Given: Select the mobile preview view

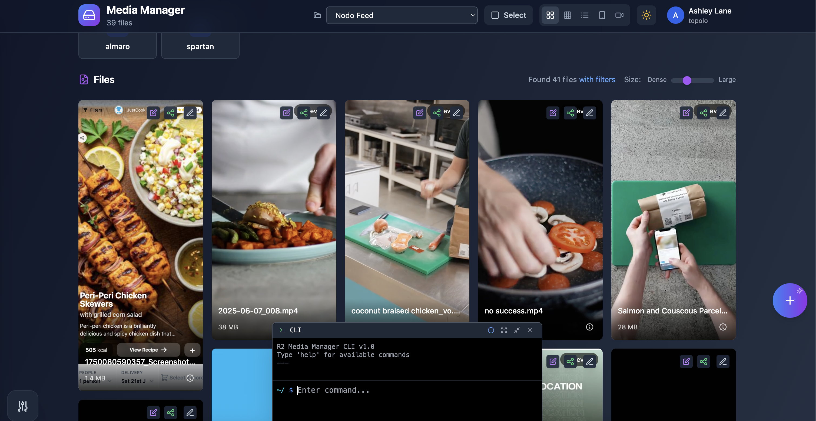Looking at the screenshot, I should [x=602, y=15].
